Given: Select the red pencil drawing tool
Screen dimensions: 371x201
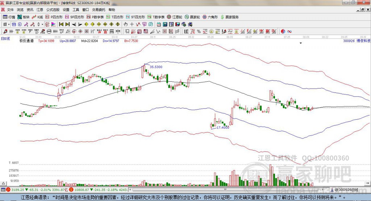Looking at the screenshot, I should click(5, 32).
